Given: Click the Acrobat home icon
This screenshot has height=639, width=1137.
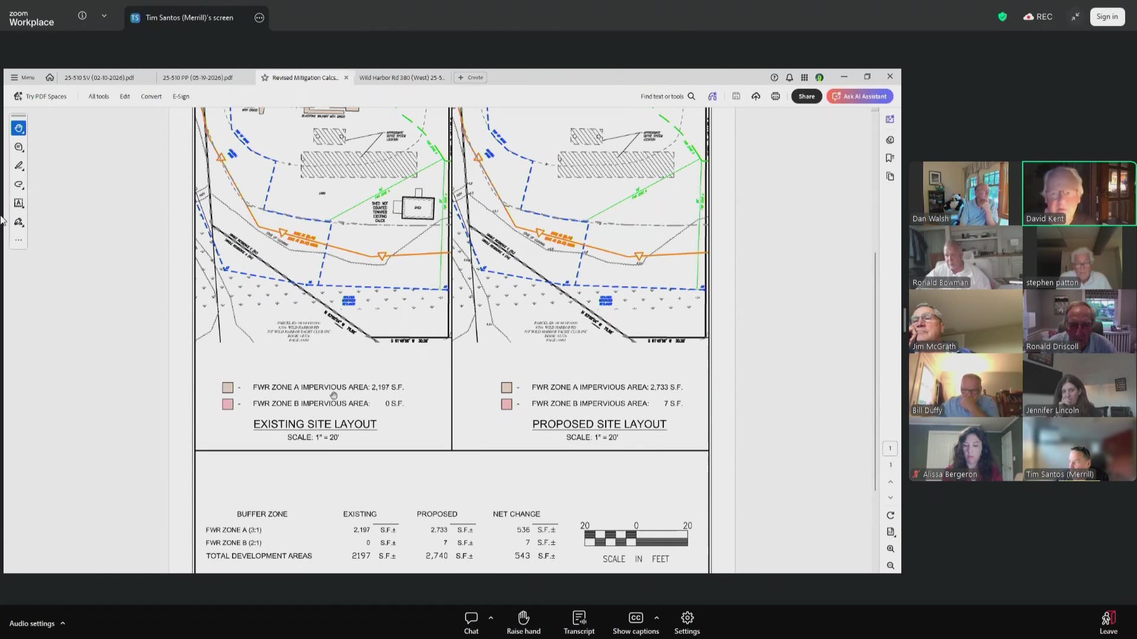Looking at the screenshot, I should [50, 78].
